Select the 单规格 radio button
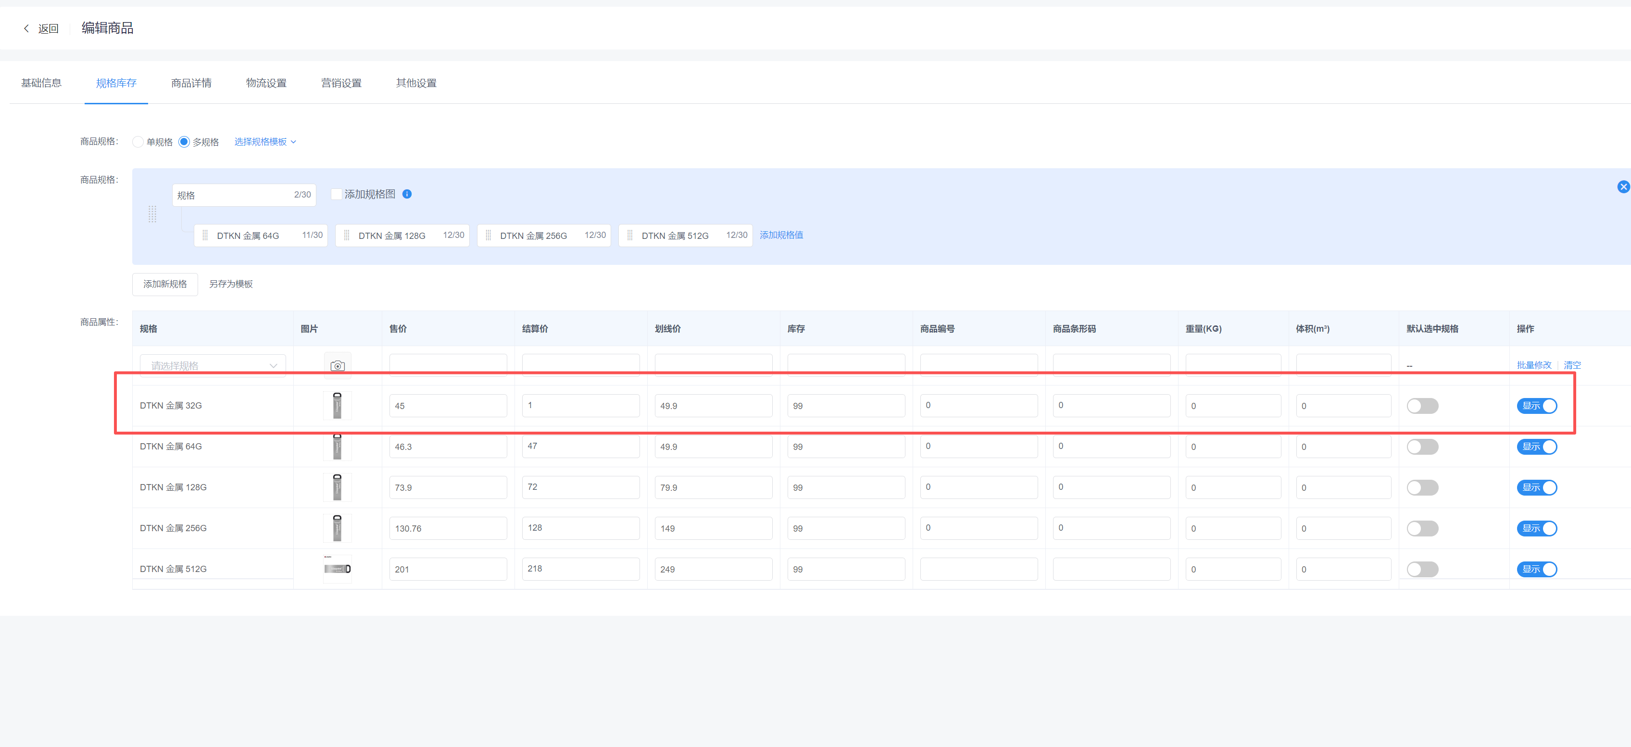 138,142
